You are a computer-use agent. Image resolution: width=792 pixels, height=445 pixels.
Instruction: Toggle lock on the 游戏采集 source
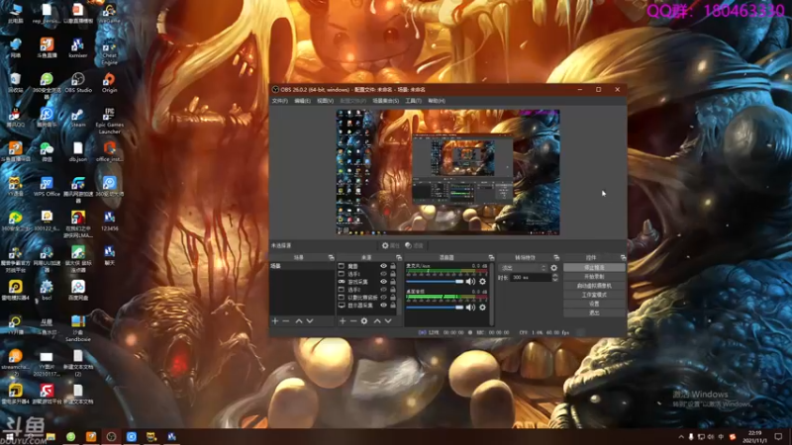point(392,282)
